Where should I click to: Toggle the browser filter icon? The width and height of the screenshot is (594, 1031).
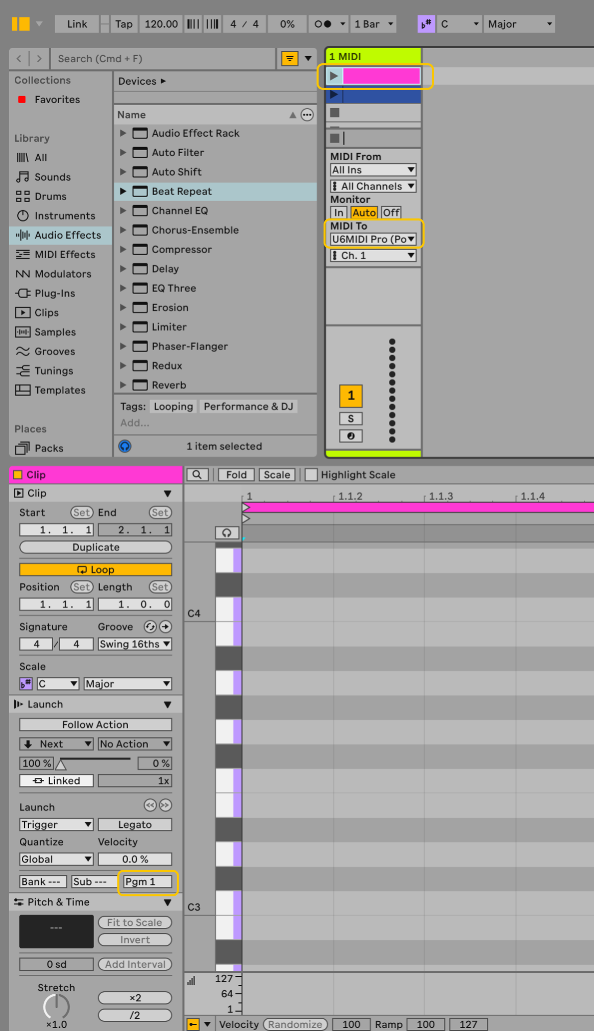(290, 59)
